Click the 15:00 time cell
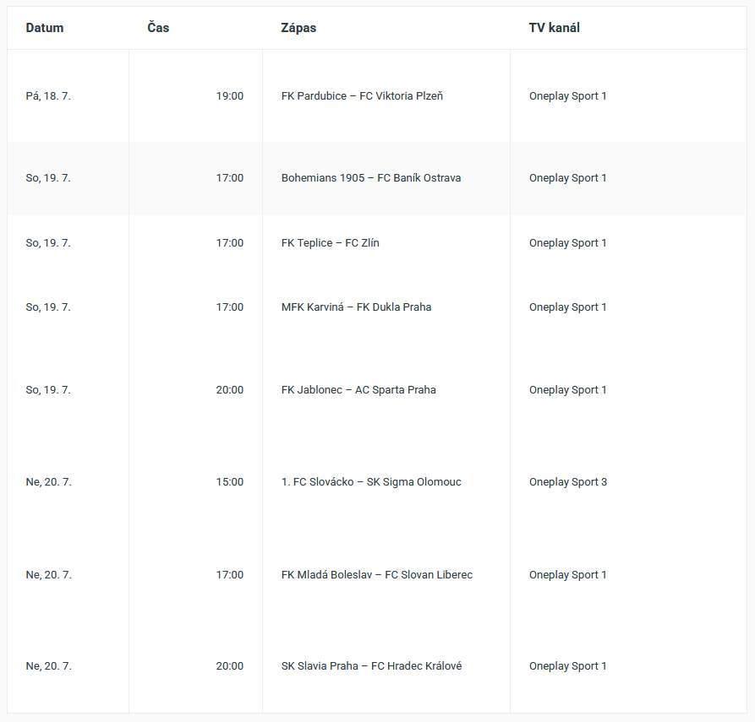755x722 pixels. tap(230, 482)
